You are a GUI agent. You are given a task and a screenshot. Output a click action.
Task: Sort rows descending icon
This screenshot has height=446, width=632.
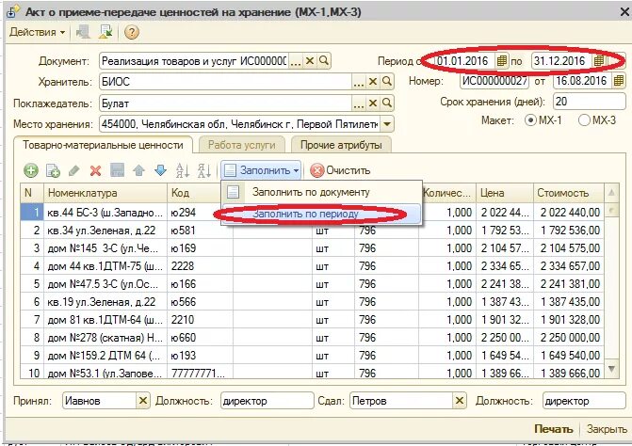pyautogui.click(x=204, y=170)
